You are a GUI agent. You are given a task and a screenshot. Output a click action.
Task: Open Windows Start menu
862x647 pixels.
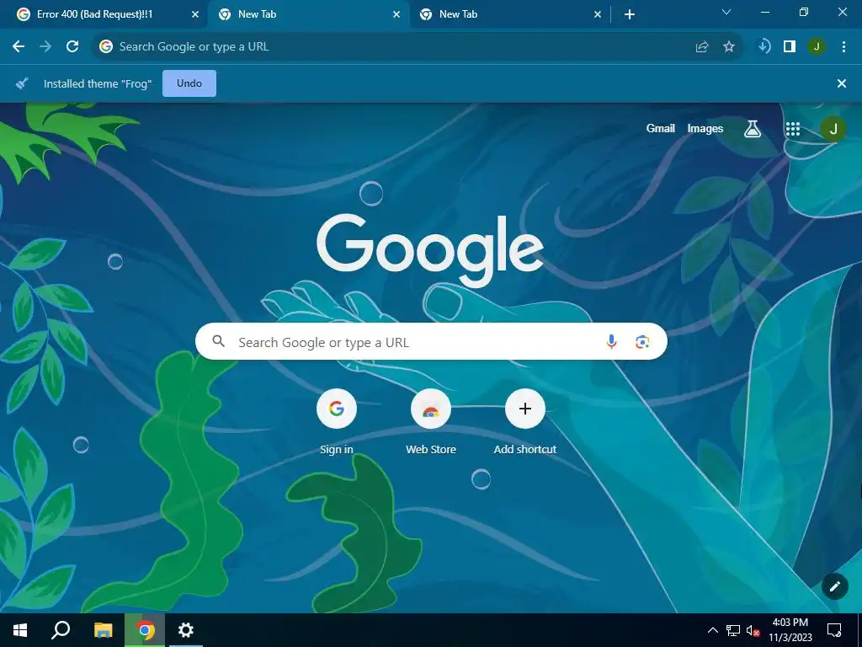[20, 630]
